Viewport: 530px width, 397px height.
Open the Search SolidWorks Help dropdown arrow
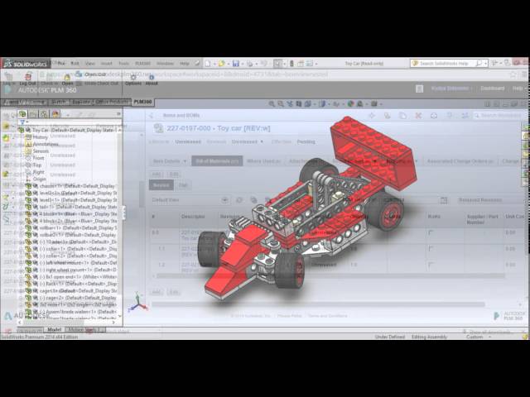(x=486, y=63)
